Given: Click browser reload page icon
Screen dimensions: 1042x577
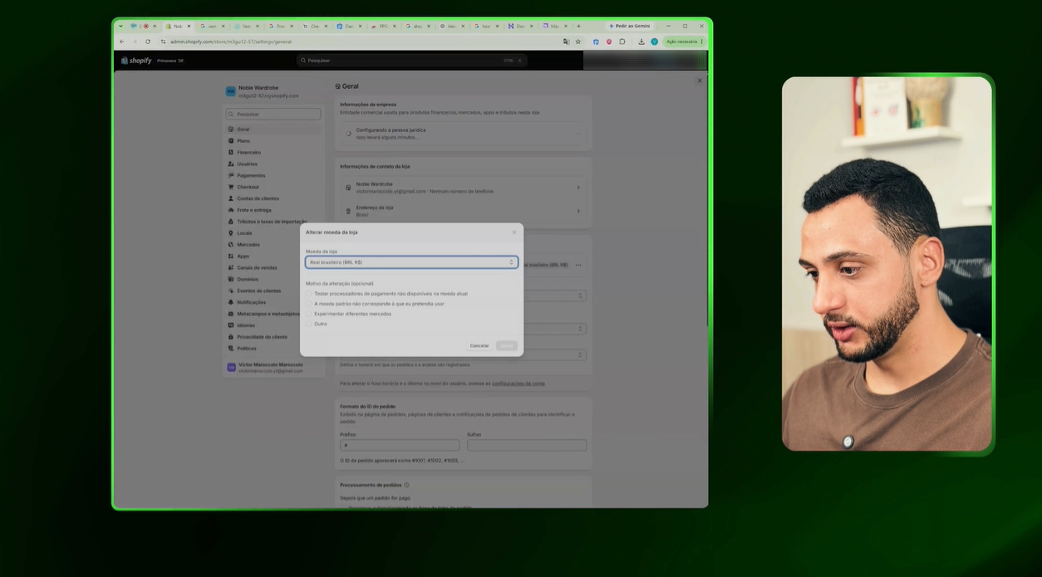Looking at the screenshot, I should pyautogui.click(x=148, y=42).
